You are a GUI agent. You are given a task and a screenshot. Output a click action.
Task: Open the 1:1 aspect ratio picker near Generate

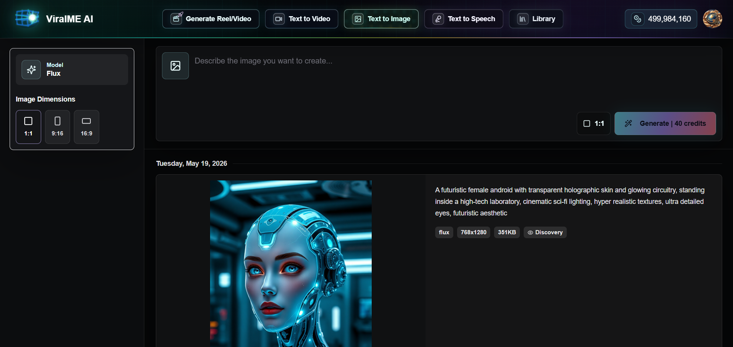coord(594,123)
